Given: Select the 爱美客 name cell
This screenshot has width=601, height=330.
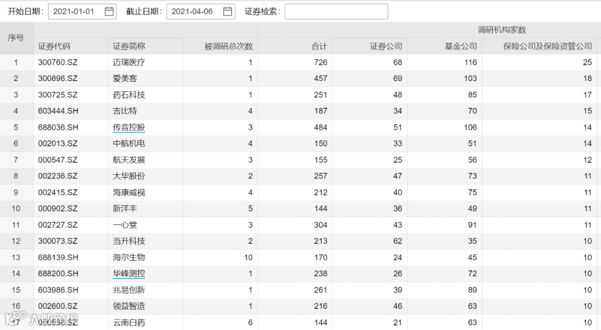Looking at the screenshot, I should click(x=125, y=78).
